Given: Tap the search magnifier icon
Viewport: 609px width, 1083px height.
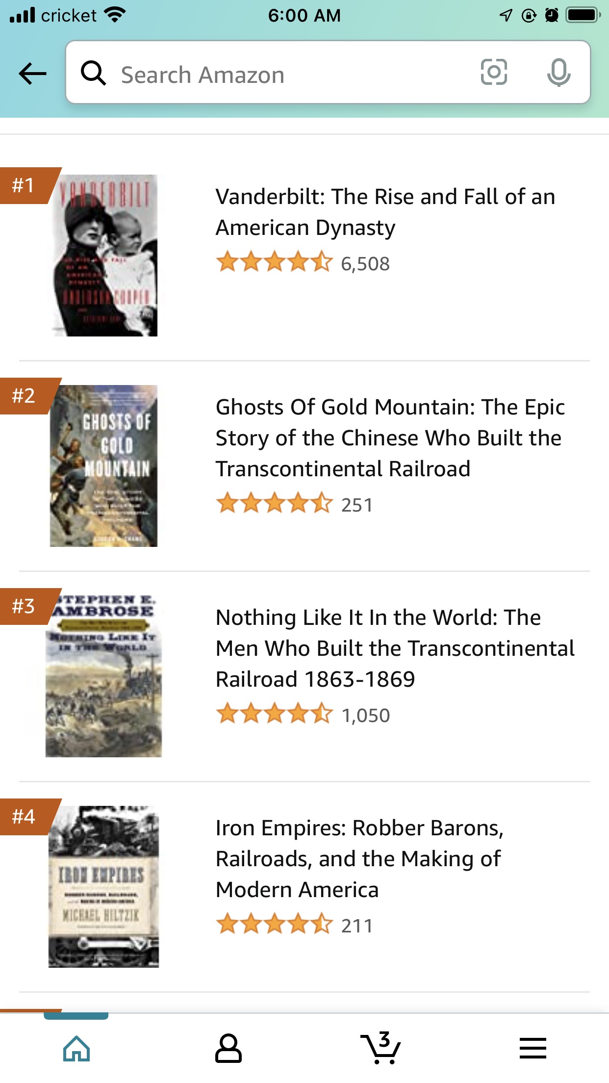Looking at the screenshot, I should (93, 74).
